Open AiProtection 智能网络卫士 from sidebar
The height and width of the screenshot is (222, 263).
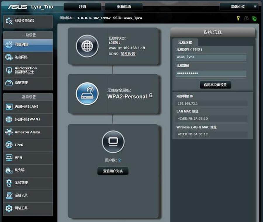point(28,70)
